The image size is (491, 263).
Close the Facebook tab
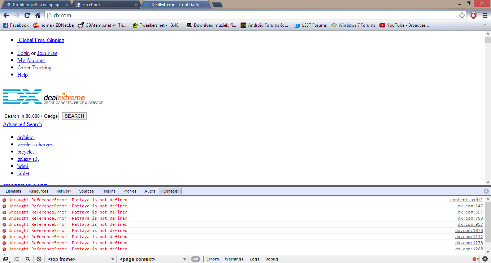click(136, 5)
